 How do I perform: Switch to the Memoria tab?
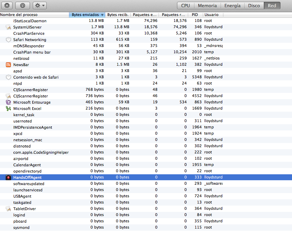point(207,6)
